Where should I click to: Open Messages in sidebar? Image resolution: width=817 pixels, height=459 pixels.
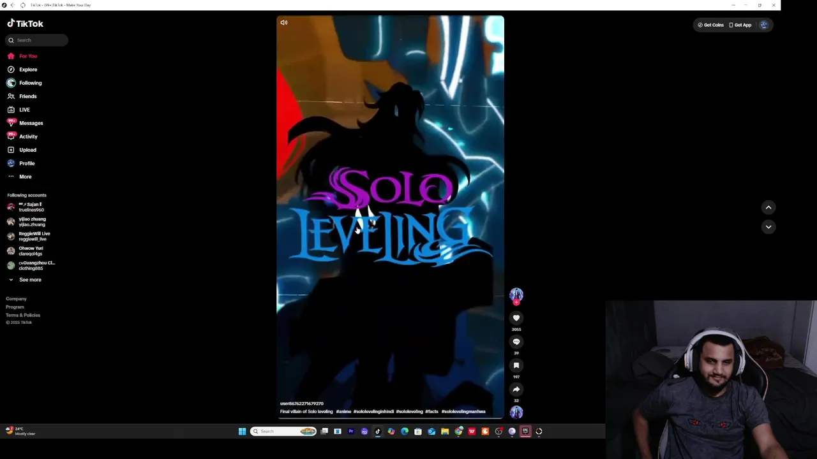[x=25, y=123]
